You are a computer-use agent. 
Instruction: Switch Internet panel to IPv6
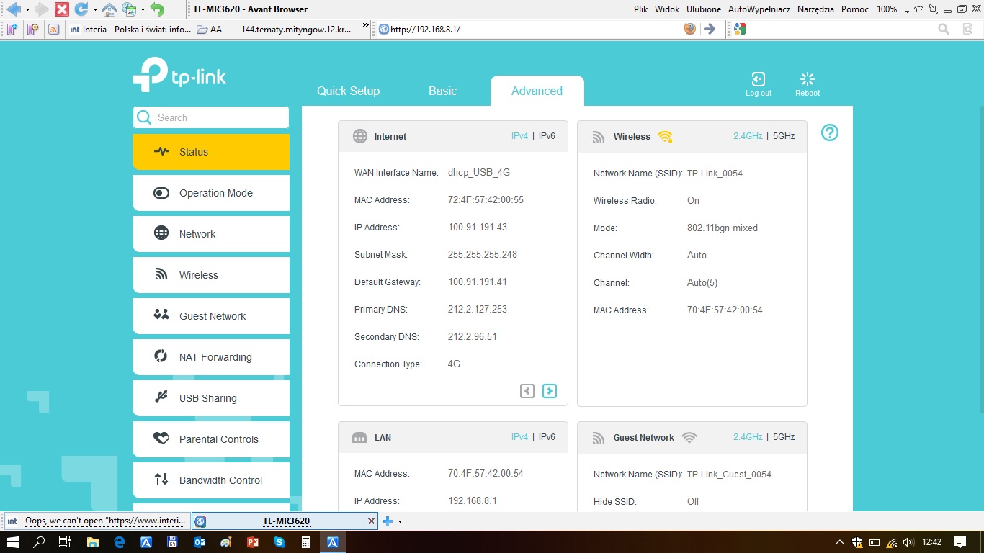tap(547, 136)
